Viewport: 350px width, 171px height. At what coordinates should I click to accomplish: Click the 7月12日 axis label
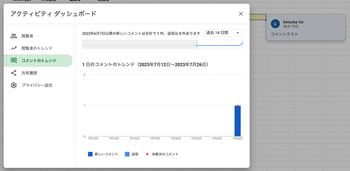(x=93, y=139)
